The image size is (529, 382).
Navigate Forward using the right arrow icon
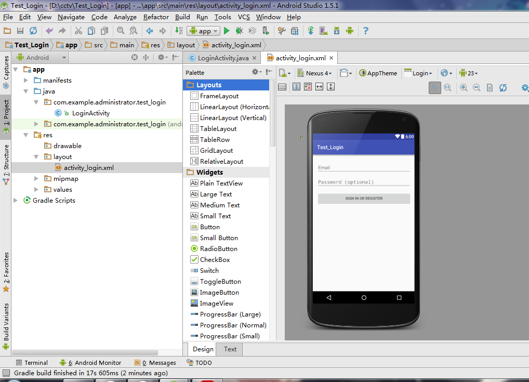163,31
